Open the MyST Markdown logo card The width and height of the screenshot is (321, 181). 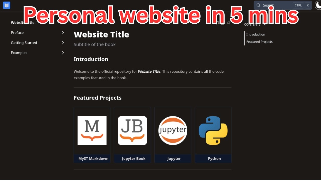click(x=92, y=130)
